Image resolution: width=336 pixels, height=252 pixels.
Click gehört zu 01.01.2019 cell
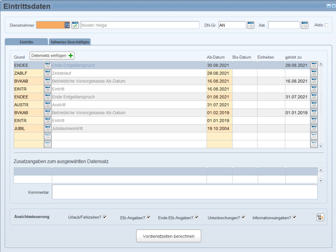click(297, 113)
